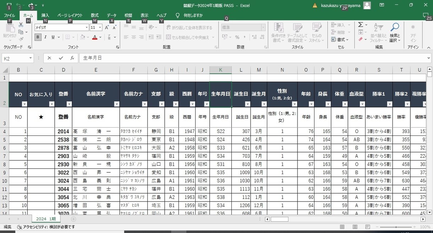433x233 pixels.
Task: Click the Clear eraser icon in editing group
Action: coord(360,39)
